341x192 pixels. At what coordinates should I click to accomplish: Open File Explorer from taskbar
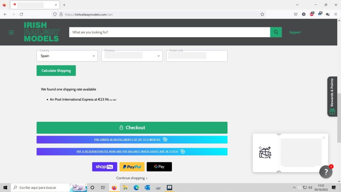coord(125,188)
